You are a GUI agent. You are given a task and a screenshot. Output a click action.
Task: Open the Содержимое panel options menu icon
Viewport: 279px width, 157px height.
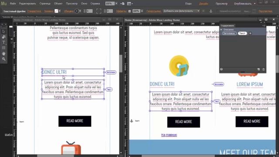click(x=264, y=26)
